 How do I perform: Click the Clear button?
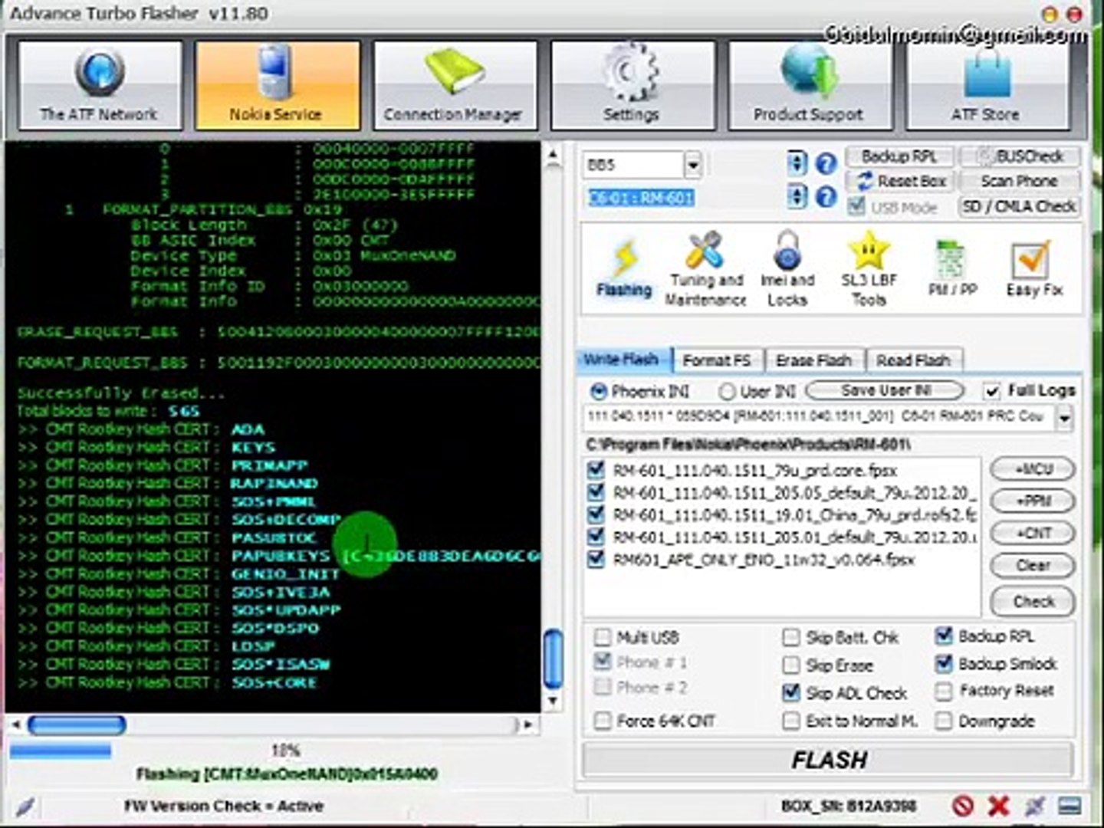(x=1033, y=566)
